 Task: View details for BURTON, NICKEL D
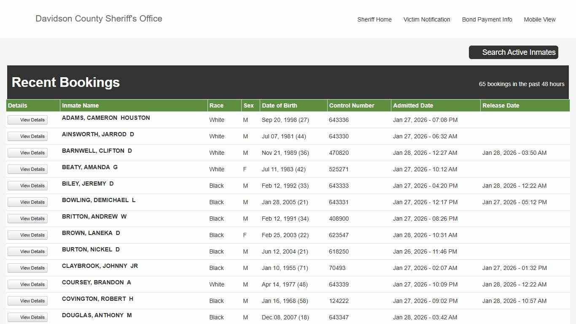click(27, 251)
